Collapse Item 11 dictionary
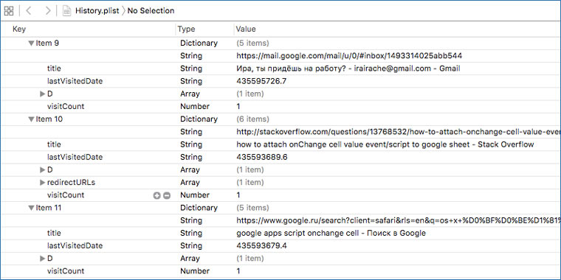The image size is (561, 280). point(32,208)
